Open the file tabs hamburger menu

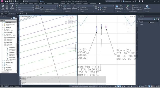(2, 14)
